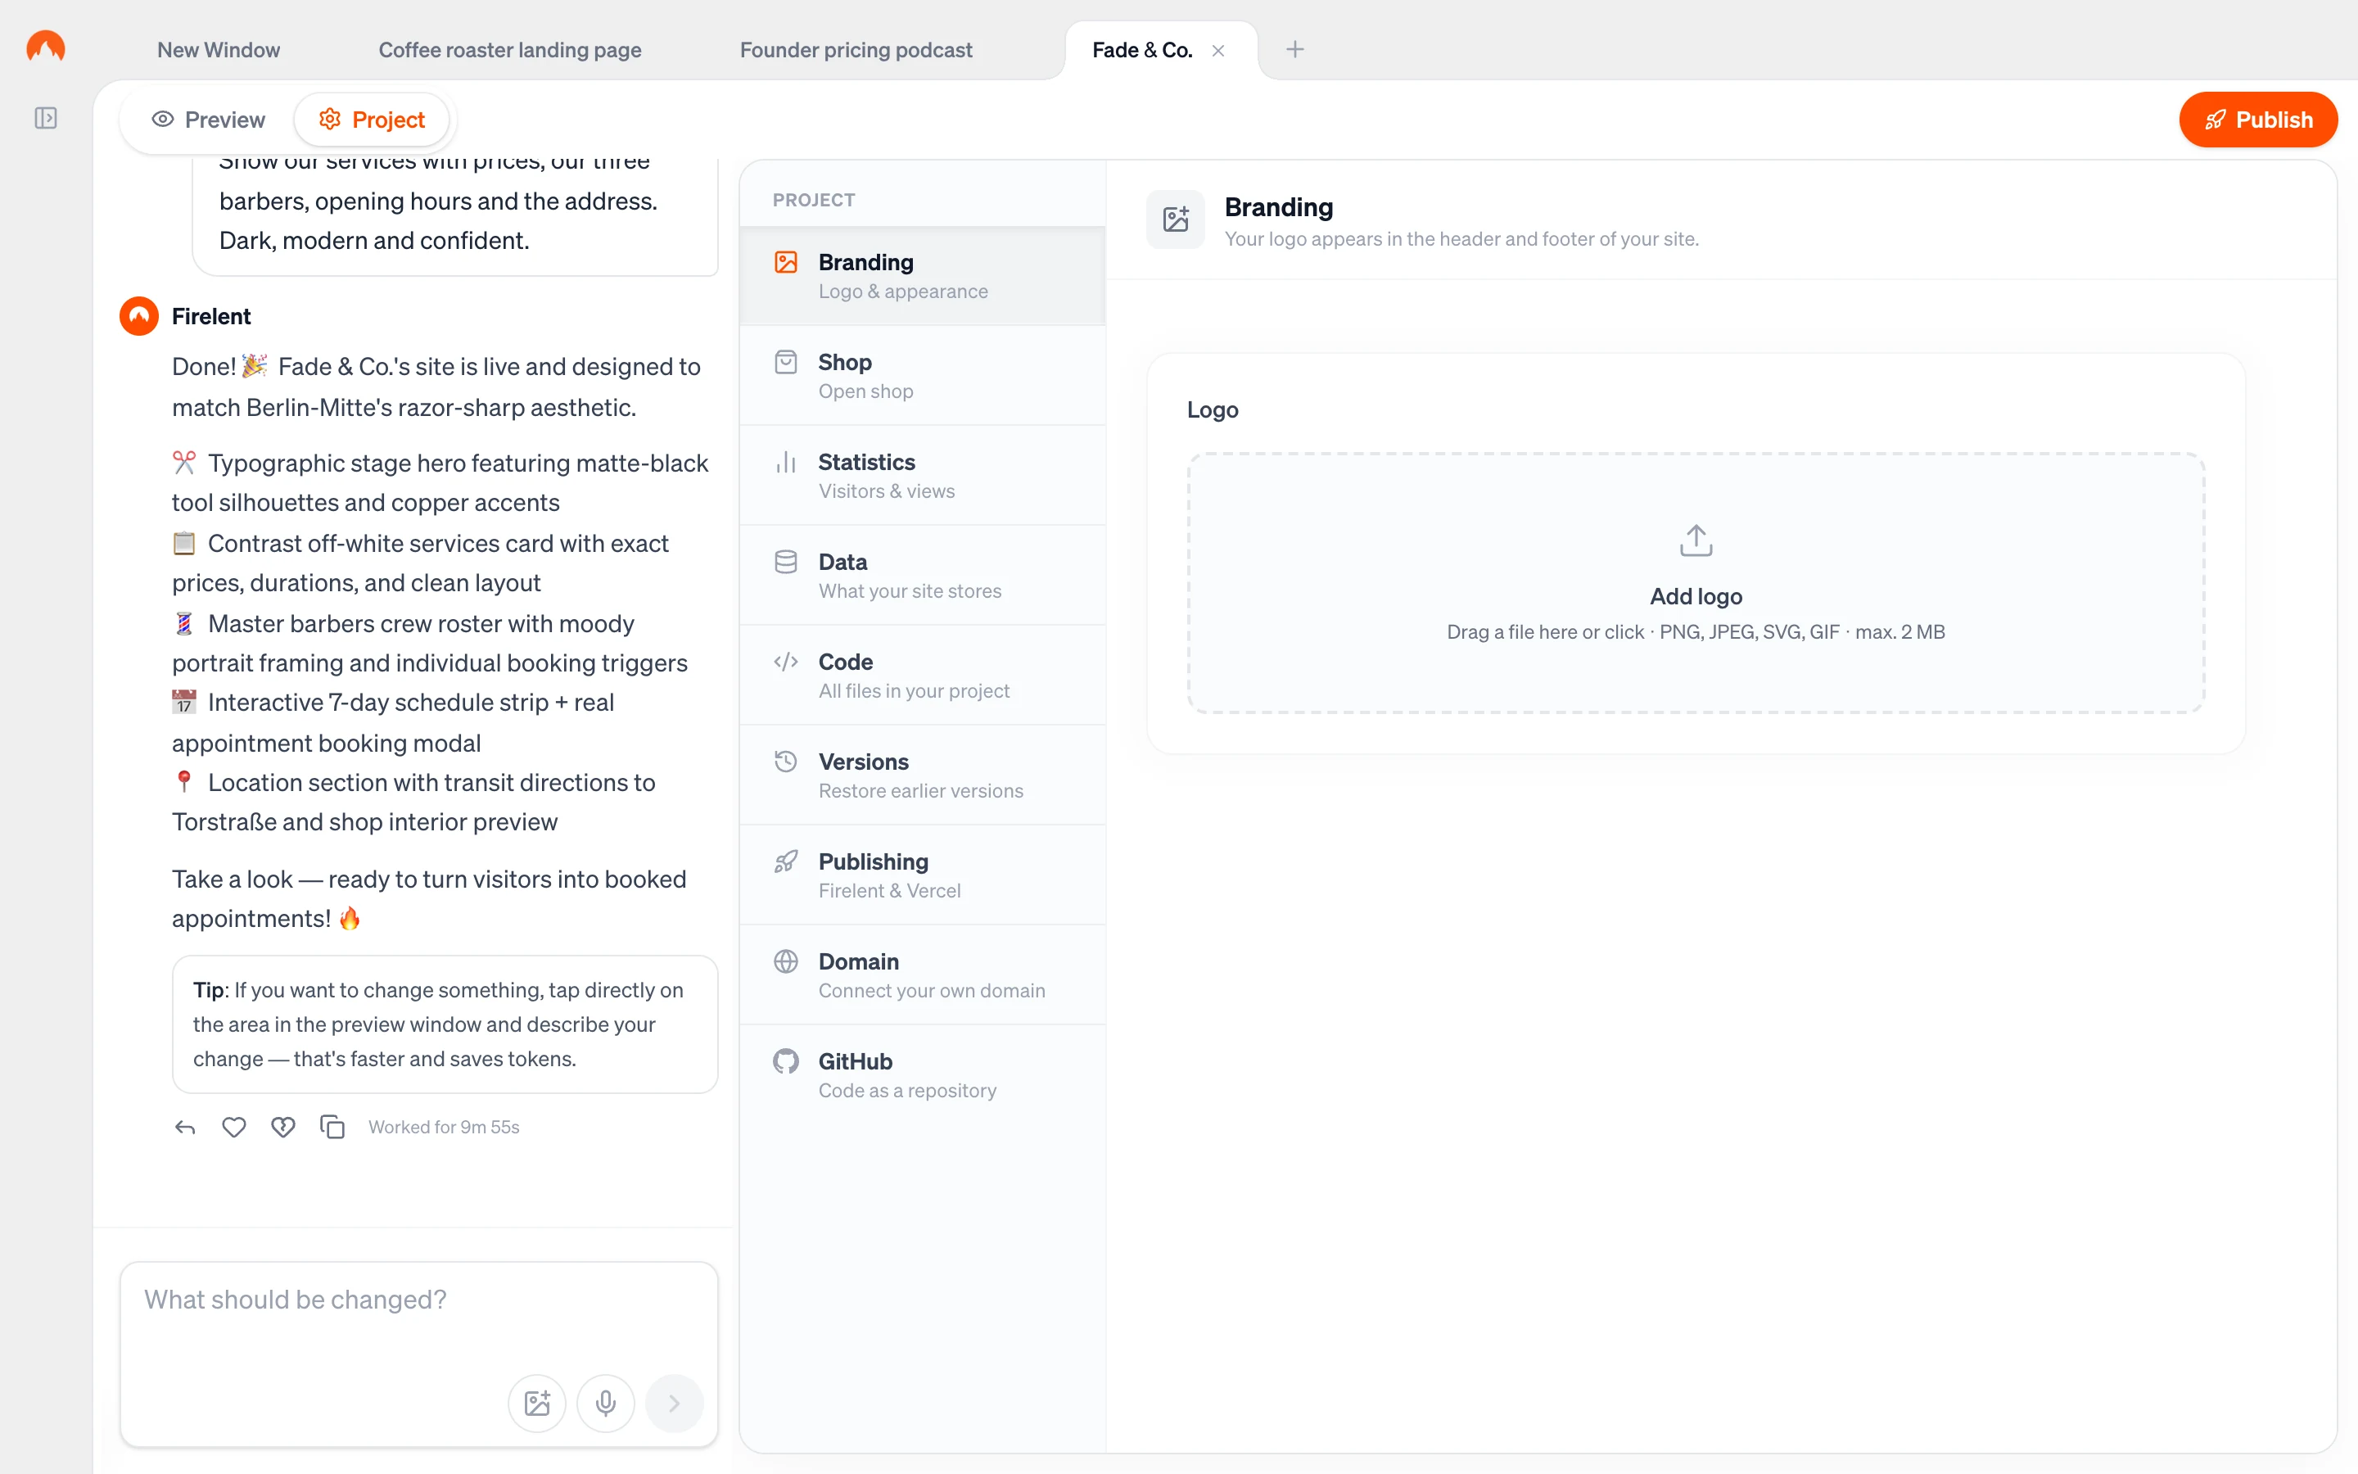The width and height of the screenshot is (2358, 1474).
Task: Switch to the New Window tab
Action: [219, 50]
